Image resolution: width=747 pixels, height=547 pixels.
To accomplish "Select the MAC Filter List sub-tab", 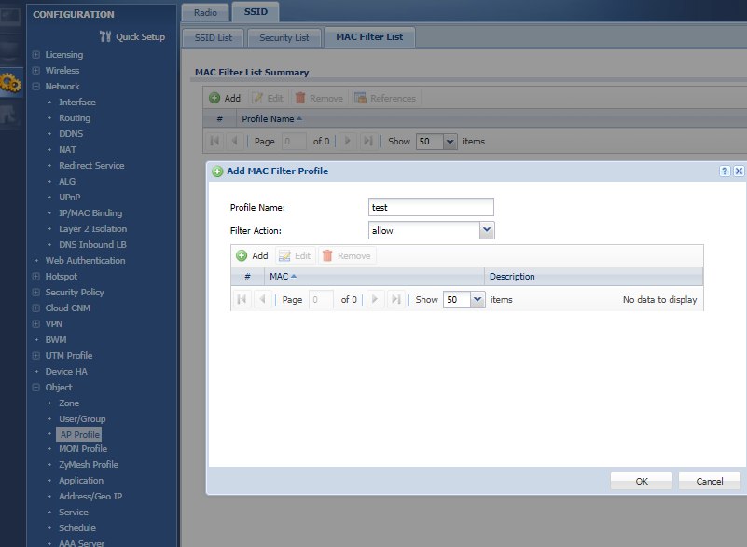I will tap(369, 36).
